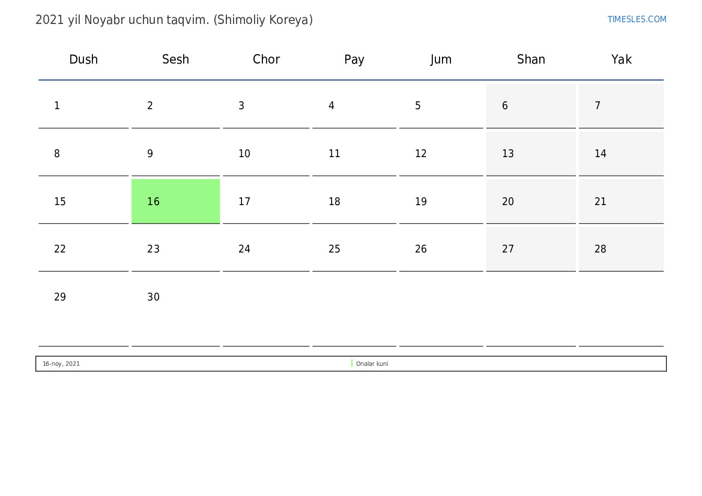Select Saturday day 13 cell
702x496 pixels.
pyautogui.click(x=531, y=154)
